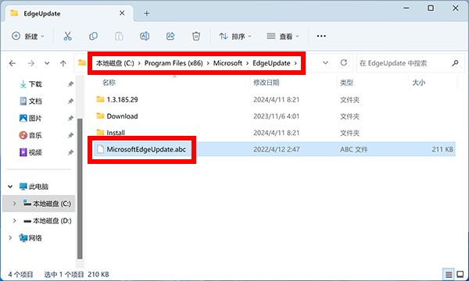Click the navigation pane scrollbar
This screenshot has height=281, width=469.
pyautogui.click(x=80, y=188)
